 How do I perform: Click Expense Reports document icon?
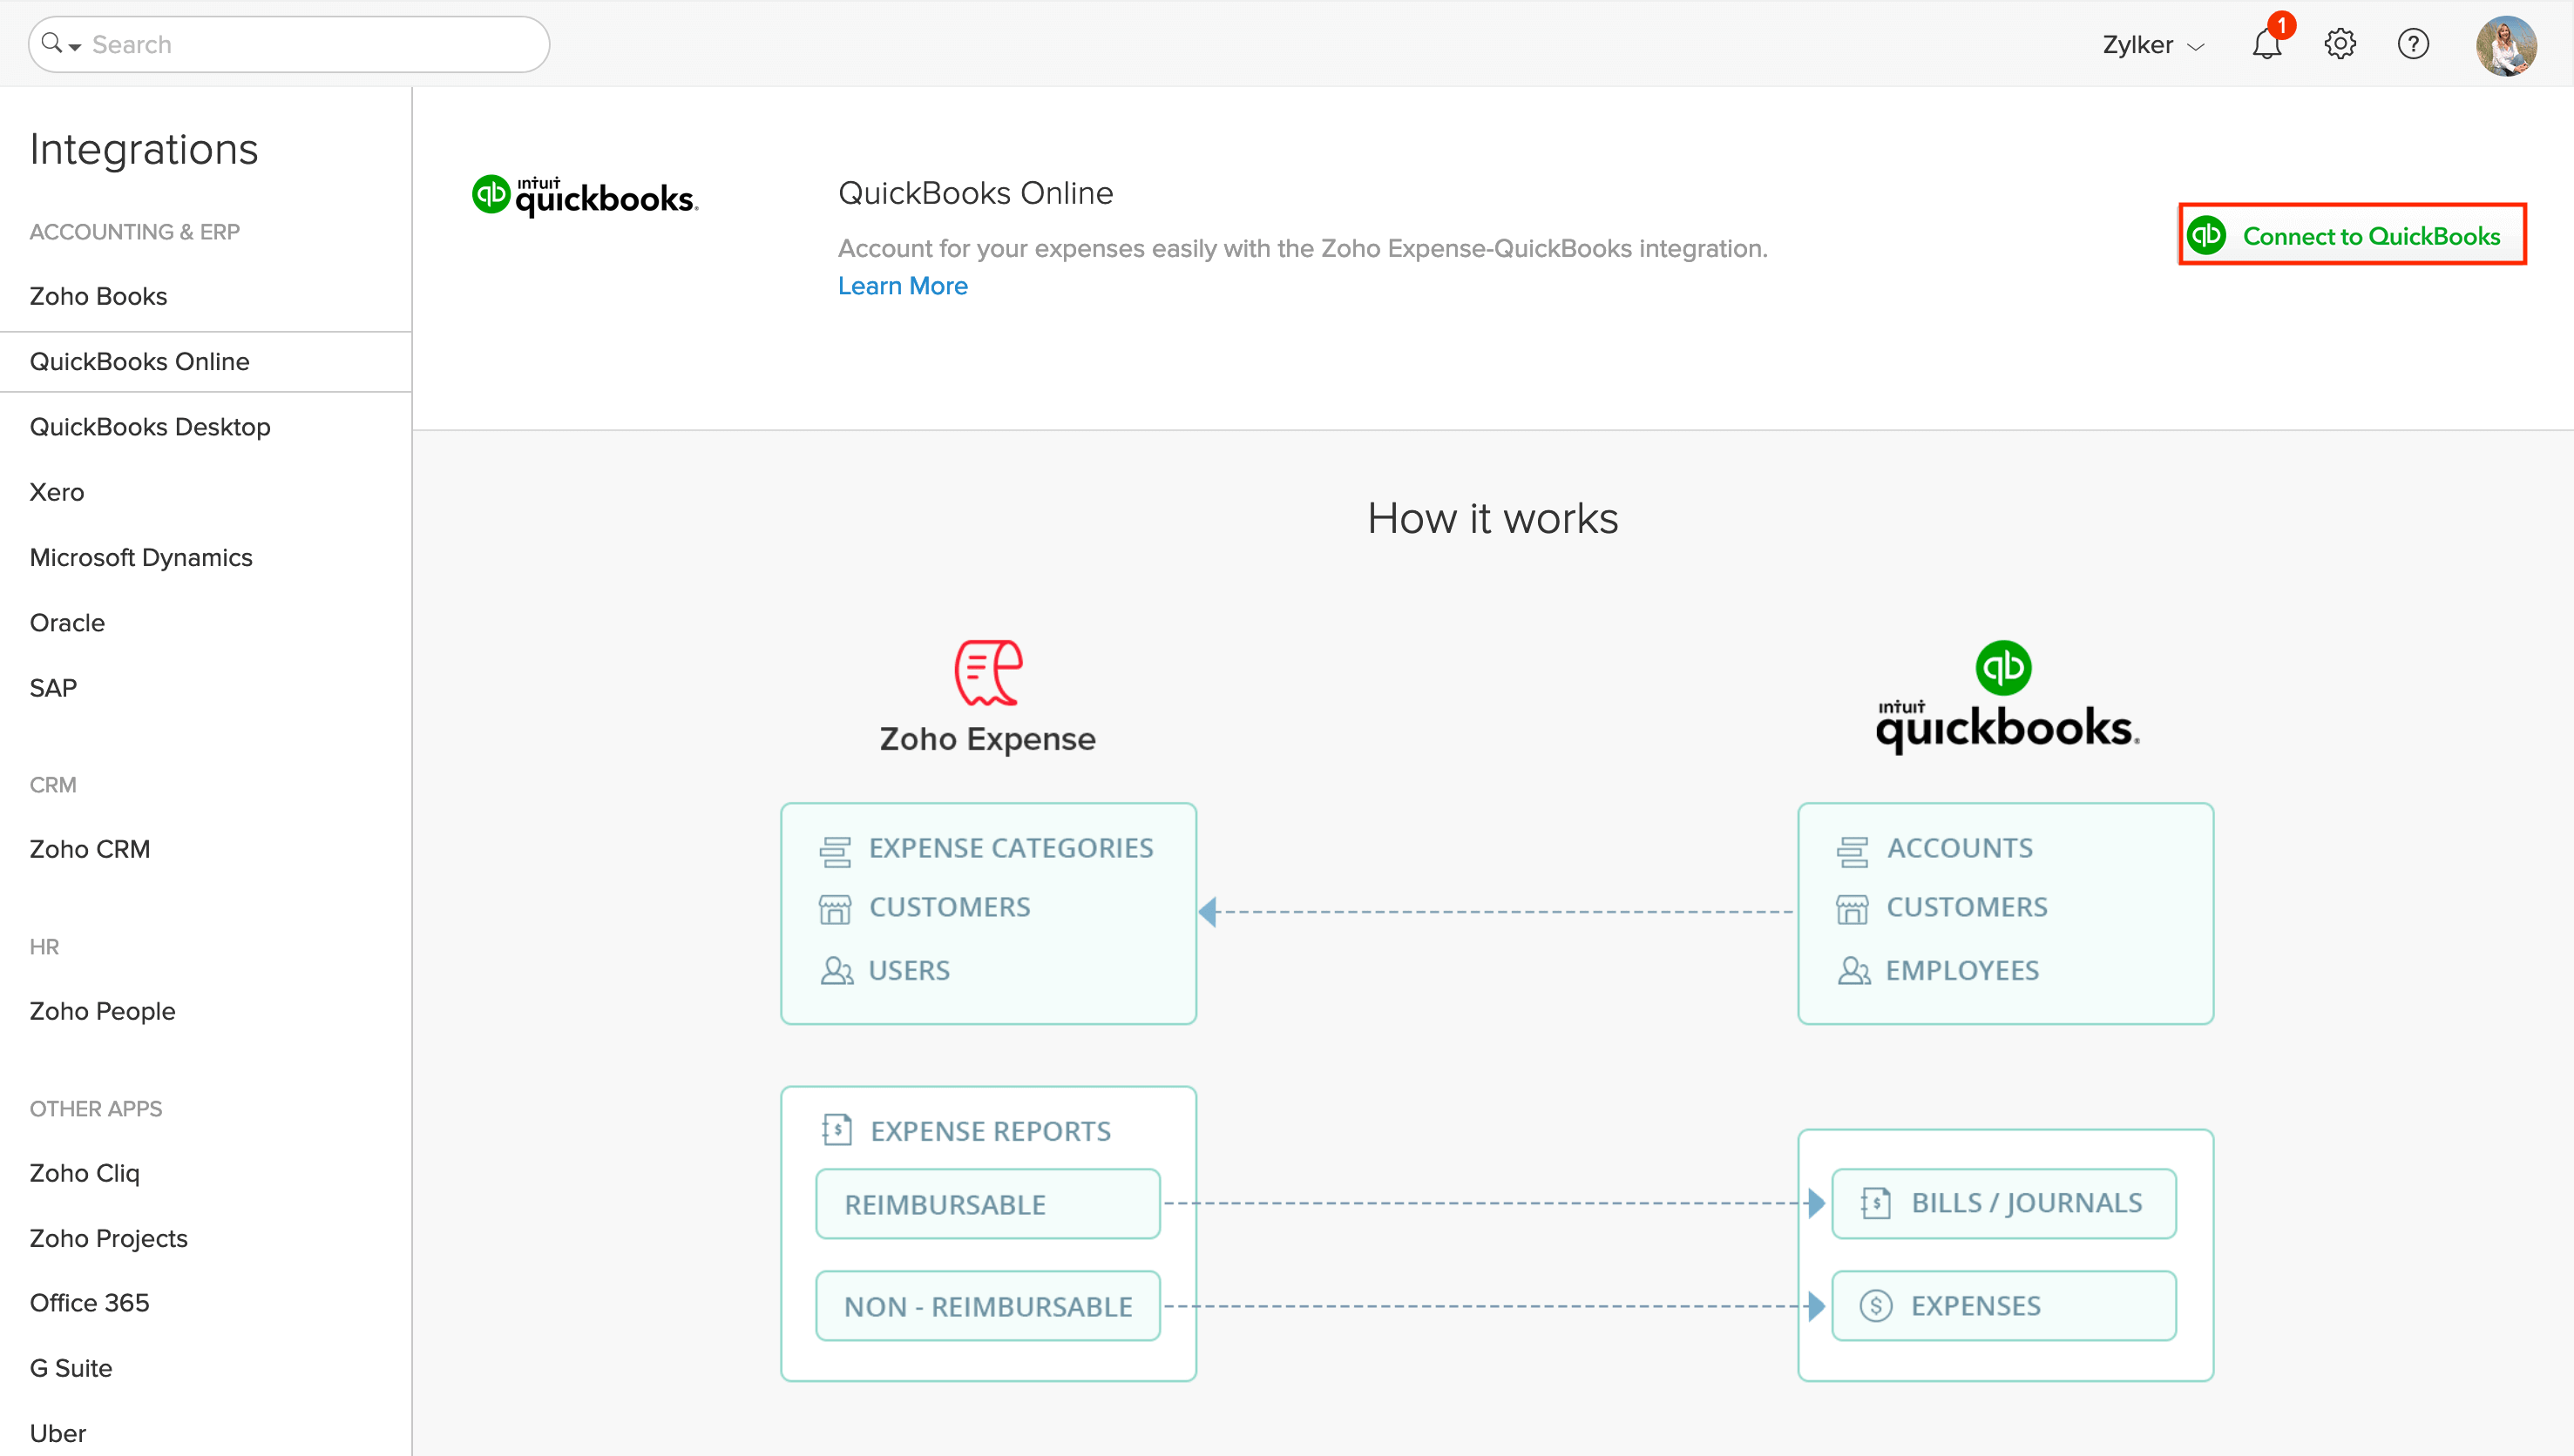click(837, 1130)
